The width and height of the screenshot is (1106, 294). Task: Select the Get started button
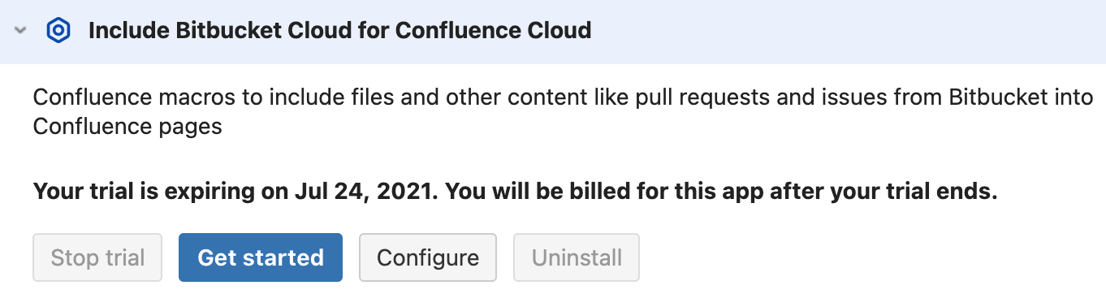[261, 258]
